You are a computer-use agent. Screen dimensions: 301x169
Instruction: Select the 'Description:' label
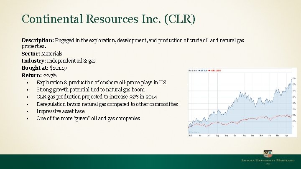(x=38, y=40)
